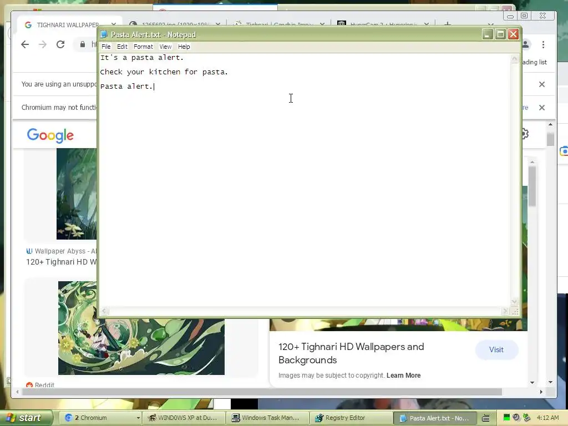Dismiss the unsupported version warning bar
Screen dimensions: 568x426
541,84
